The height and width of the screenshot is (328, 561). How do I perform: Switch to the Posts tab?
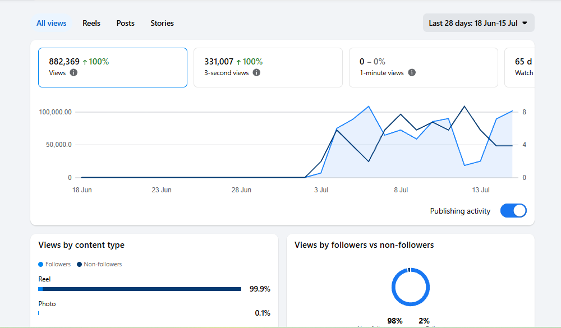[125, 23]
